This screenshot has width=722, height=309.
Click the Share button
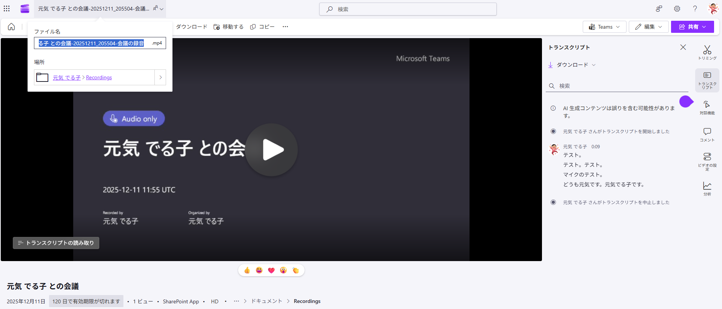click(x=692, y=27)
